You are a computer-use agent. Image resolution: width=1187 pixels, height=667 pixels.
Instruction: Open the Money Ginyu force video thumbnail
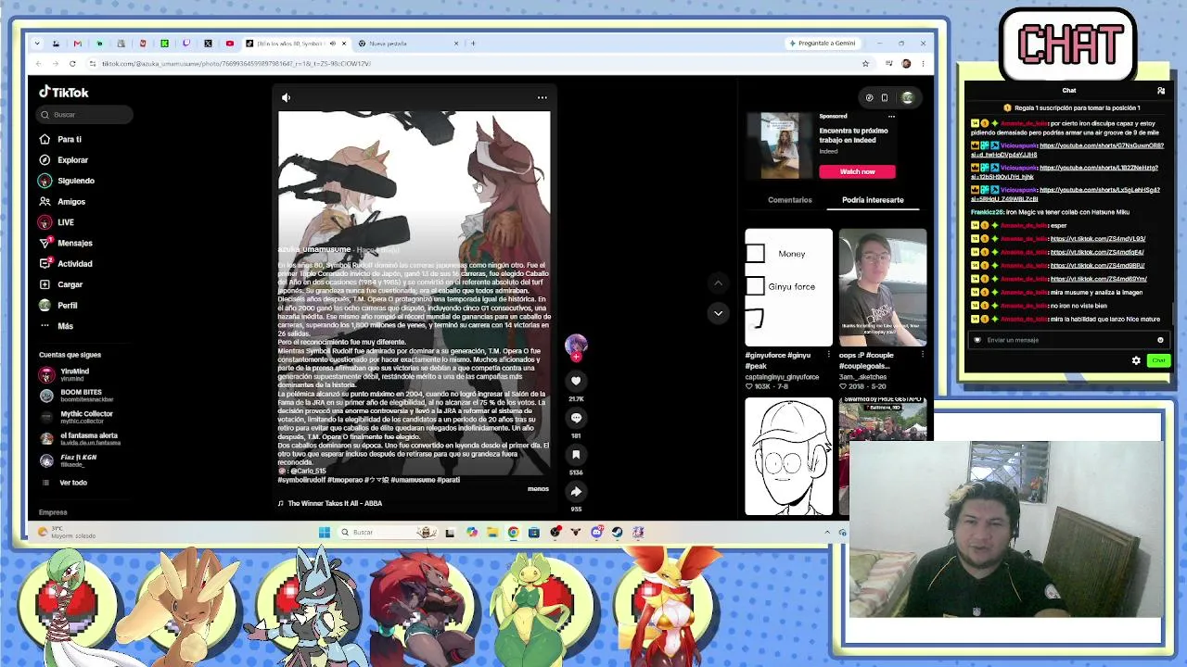coord(789,287)
